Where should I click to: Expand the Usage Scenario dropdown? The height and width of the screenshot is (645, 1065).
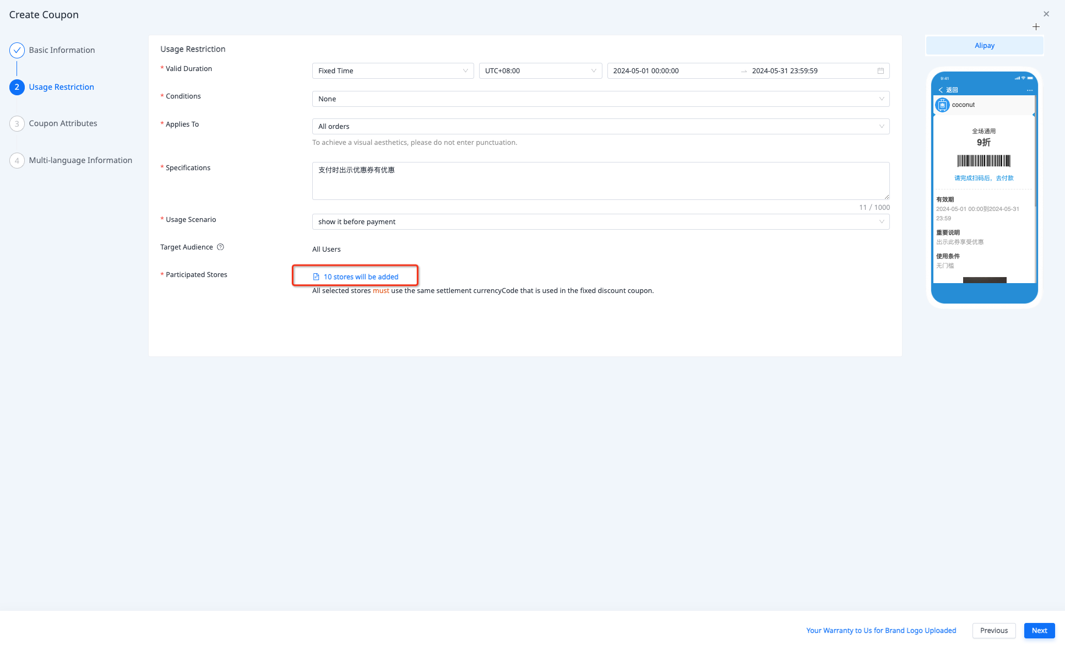click(600, 222)
